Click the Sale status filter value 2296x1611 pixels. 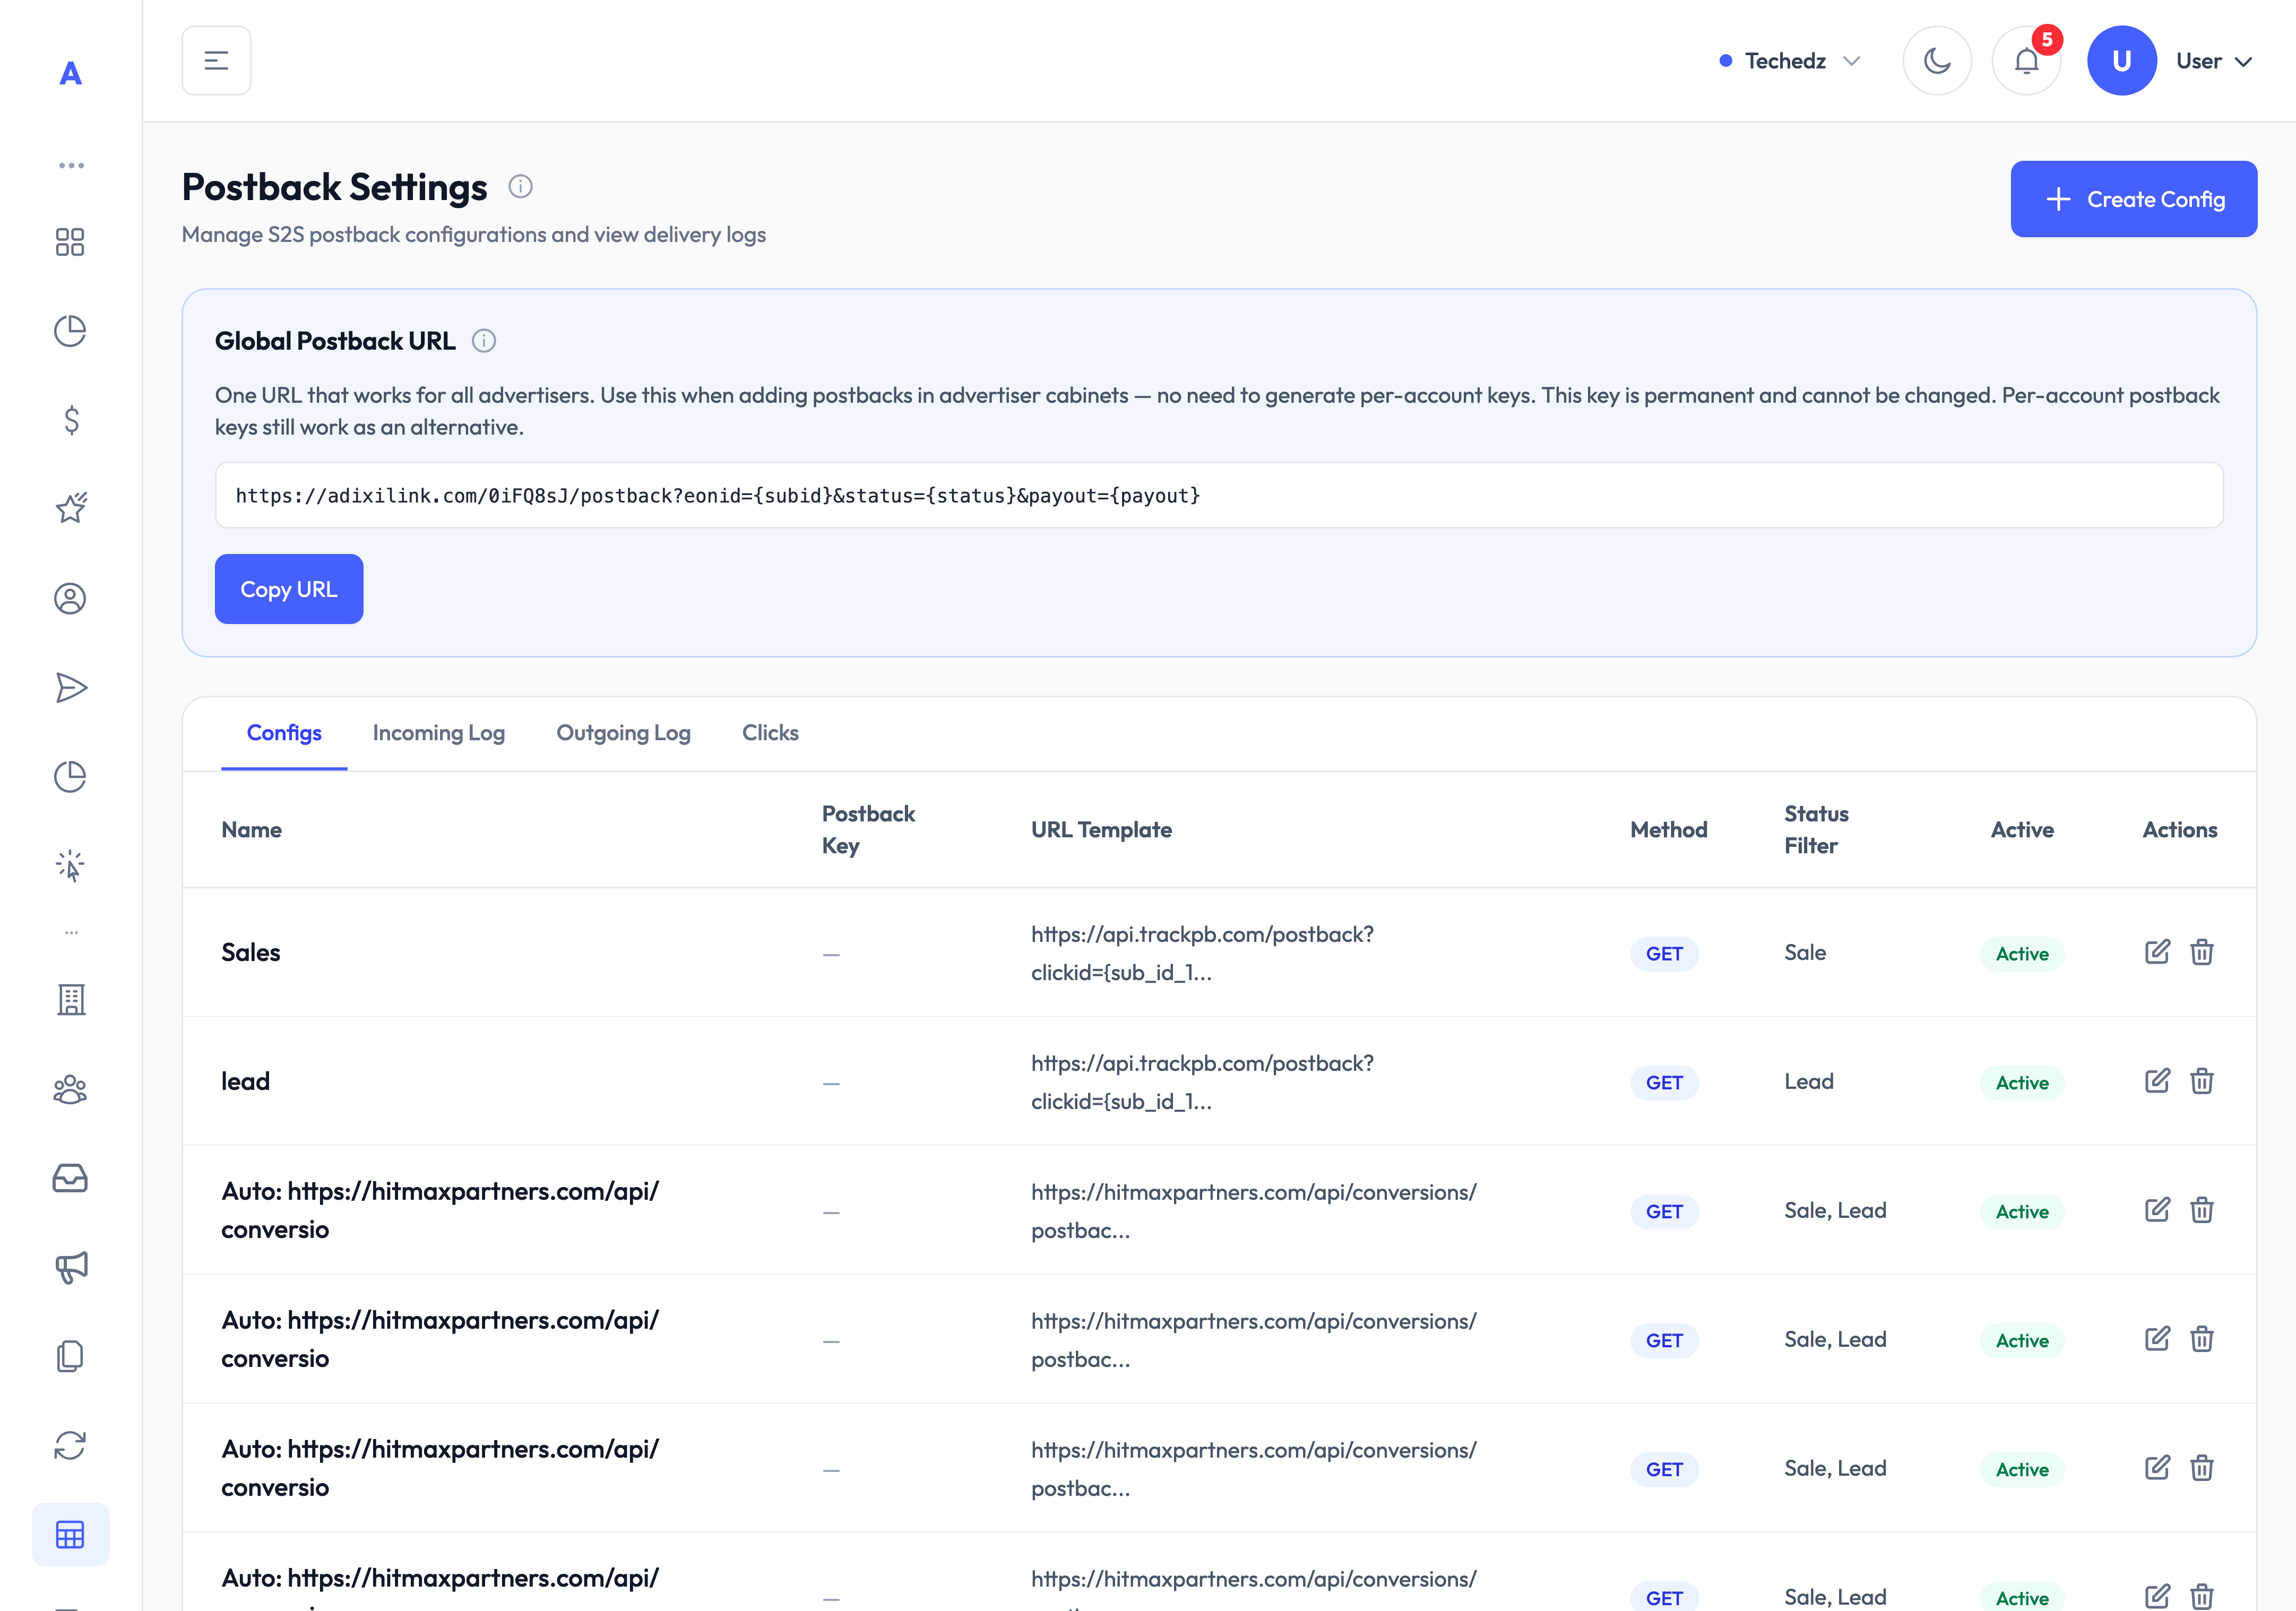click(x=1805, y=952)
